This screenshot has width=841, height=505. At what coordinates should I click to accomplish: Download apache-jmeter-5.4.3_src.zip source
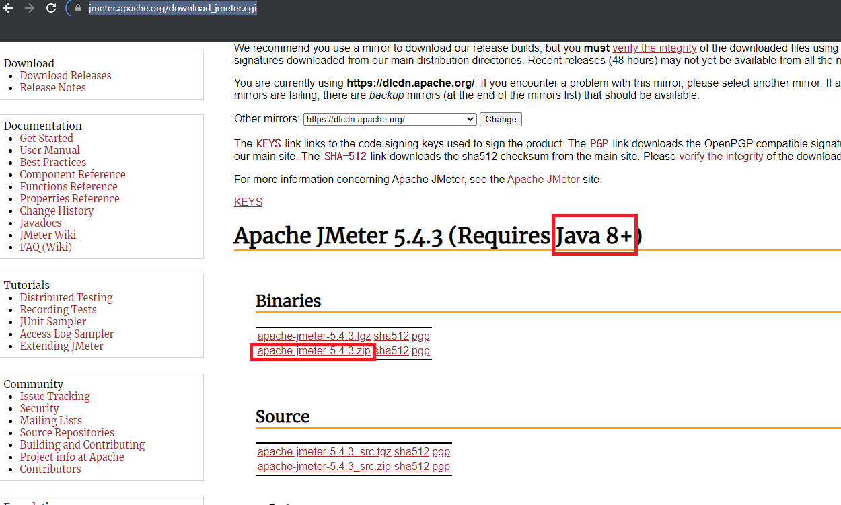click(x=324, y=466)
